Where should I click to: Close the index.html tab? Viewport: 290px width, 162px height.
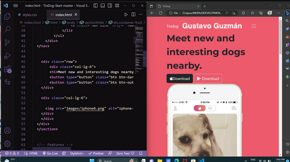[x=76, y=14]
